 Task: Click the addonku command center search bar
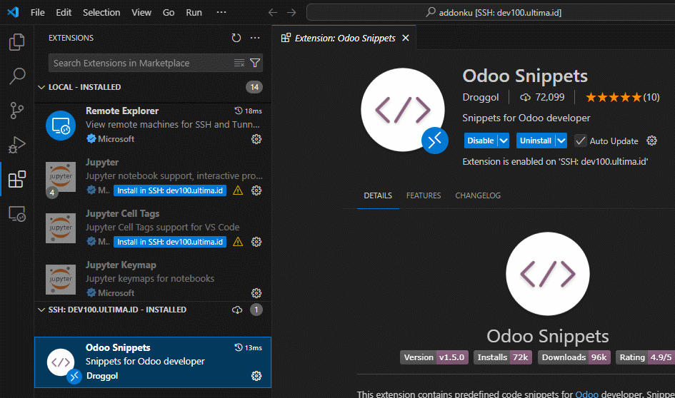click(x=491, y=12)
